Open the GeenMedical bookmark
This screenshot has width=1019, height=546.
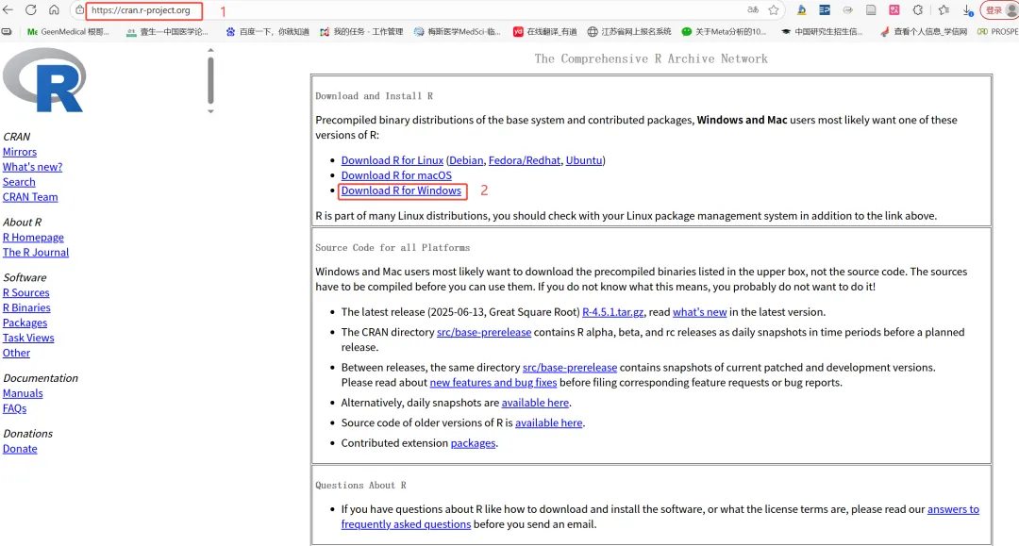[x=68, y=31]
